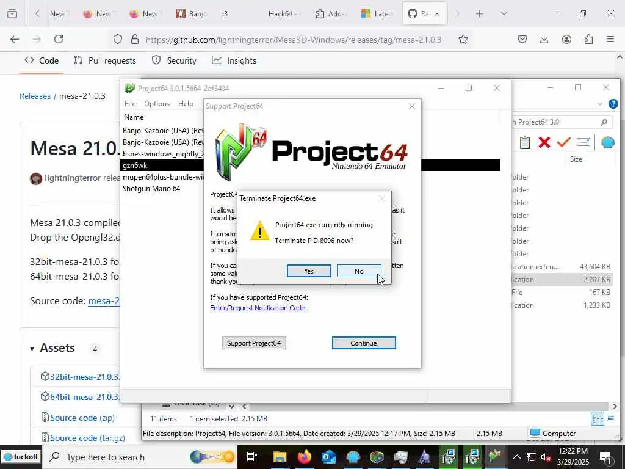Open the Options menu in Project64
Screen dimensions: 625x469
tap(157, 104)
